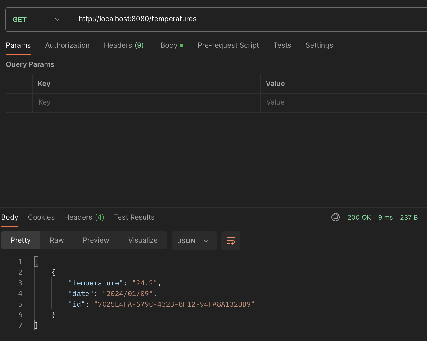The height and width of the screenshot is (341, 427).
Task: Open the Test Results tab
Action: 134,217
